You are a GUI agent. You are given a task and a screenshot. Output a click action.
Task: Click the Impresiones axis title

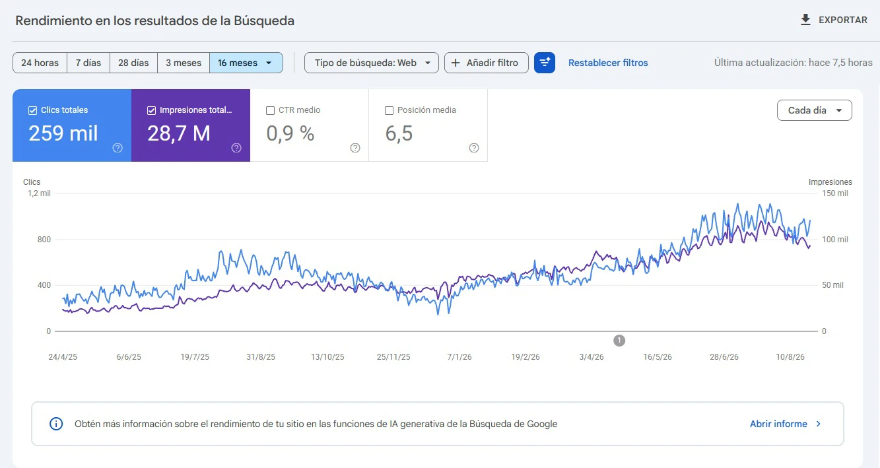point(830,182)
